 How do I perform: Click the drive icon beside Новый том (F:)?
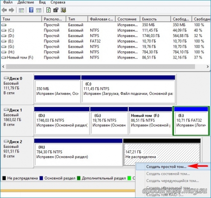(4, 58)
